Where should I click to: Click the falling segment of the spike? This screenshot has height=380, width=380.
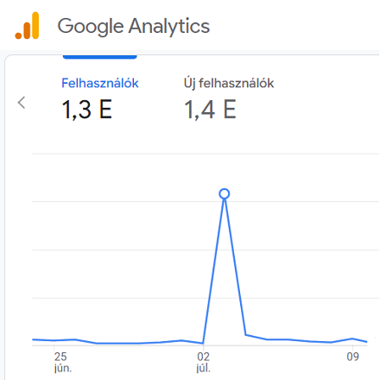coord(235,266)
